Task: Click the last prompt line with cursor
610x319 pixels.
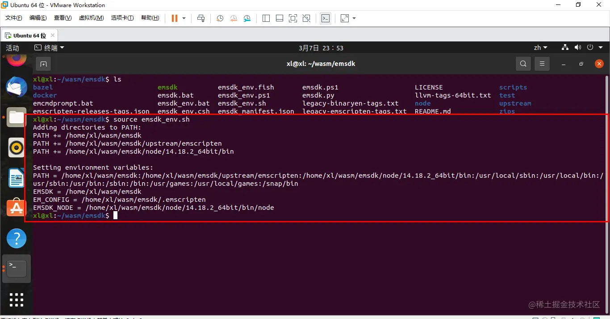Action: pyautogui.click(x=75, y=216)
